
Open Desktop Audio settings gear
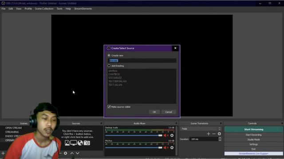point(172,135)
